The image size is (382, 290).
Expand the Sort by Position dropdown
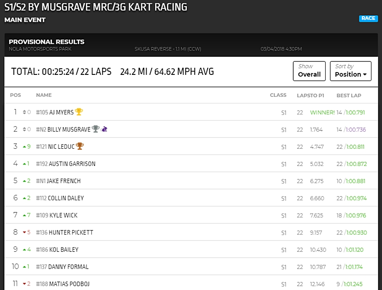(350, 71)
